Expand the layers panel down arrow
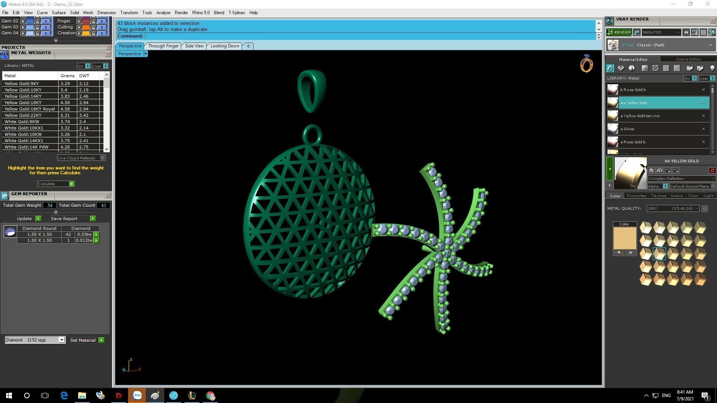 click(x=56, y=41)
